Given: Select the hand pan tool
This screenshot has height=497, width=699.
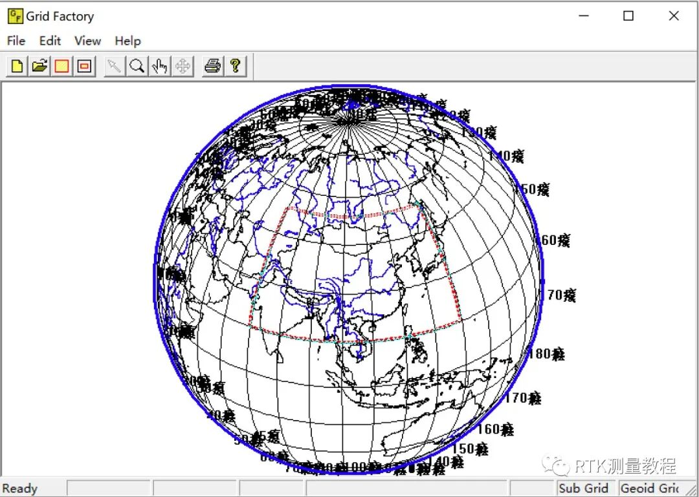Looking at the screenshot, I should tap(160, 67).
